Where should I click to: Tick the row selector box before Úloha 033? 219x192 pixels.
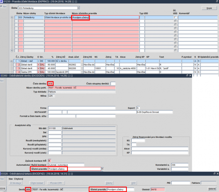[x=16, y=17]
